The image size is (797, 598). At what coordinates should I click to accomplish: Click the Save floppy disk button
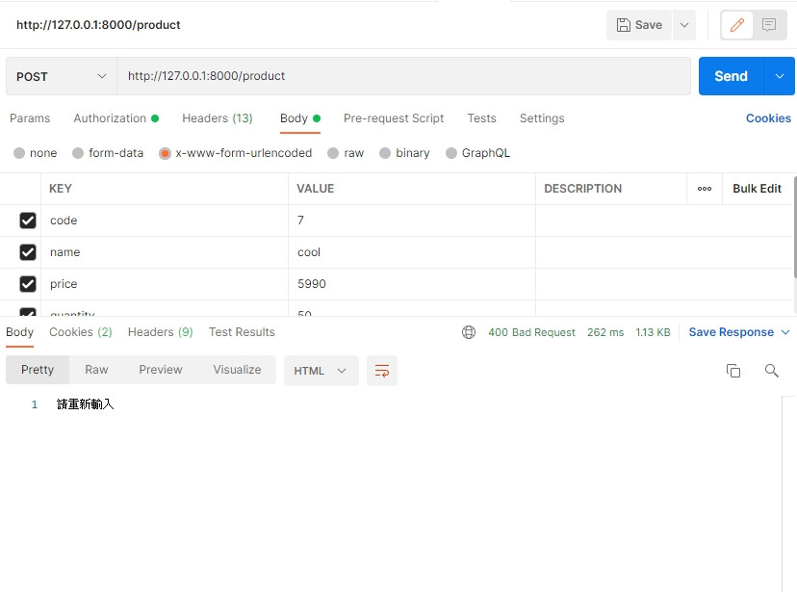click(x=639, y=25)
